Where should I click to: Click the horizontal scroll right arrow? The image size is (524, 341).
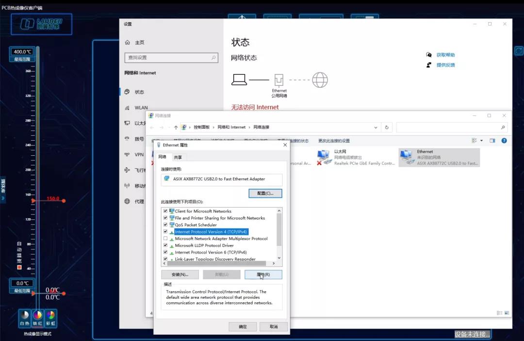coord(273,263)
